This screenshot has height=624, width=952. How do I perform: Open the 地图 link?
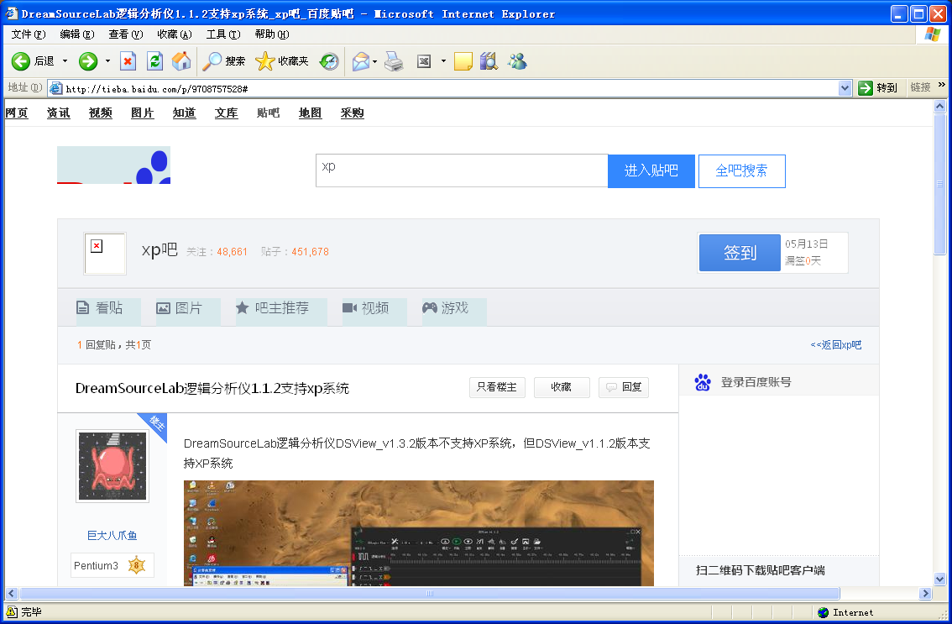click(310, 113)
